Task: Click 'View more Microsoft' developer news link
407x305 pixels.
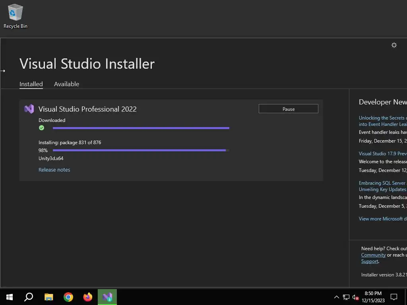Action: coord(383,219)
